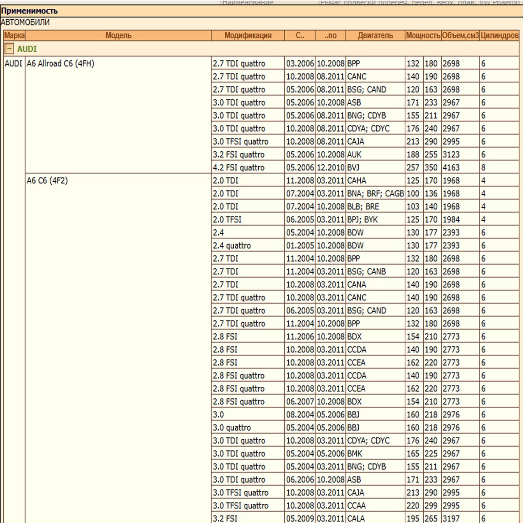
Task: Click the Применимость section title
Action: (29, 11)
